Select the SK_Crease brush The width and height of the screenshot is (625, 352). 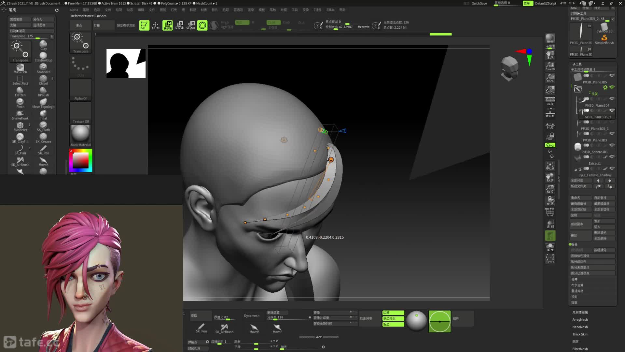tap(43, 138)
